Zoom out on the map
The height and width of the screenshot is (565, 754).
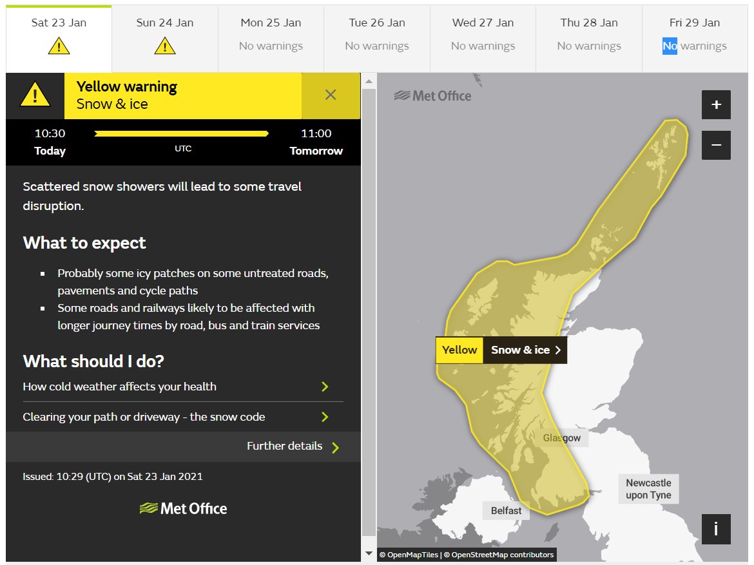tap(716, 145)
